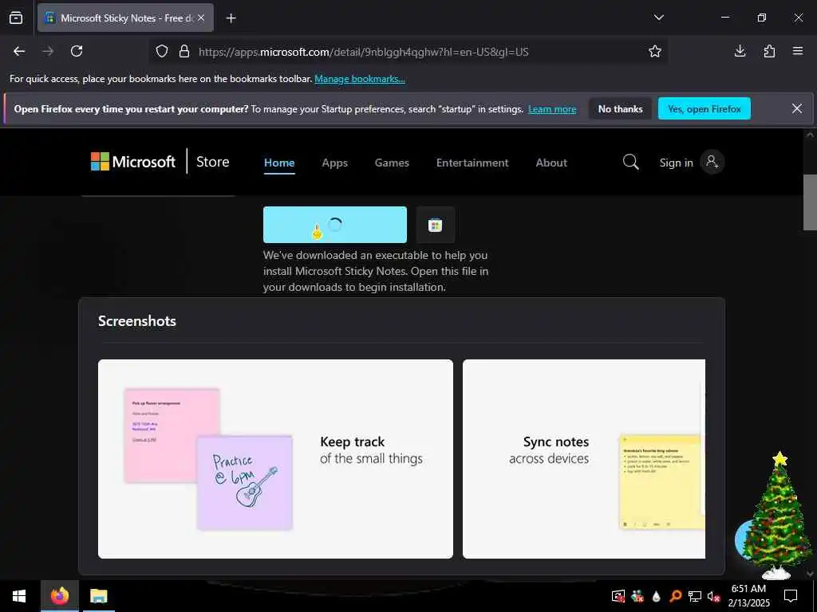Click the light blue loading install button

coord(335,225)
